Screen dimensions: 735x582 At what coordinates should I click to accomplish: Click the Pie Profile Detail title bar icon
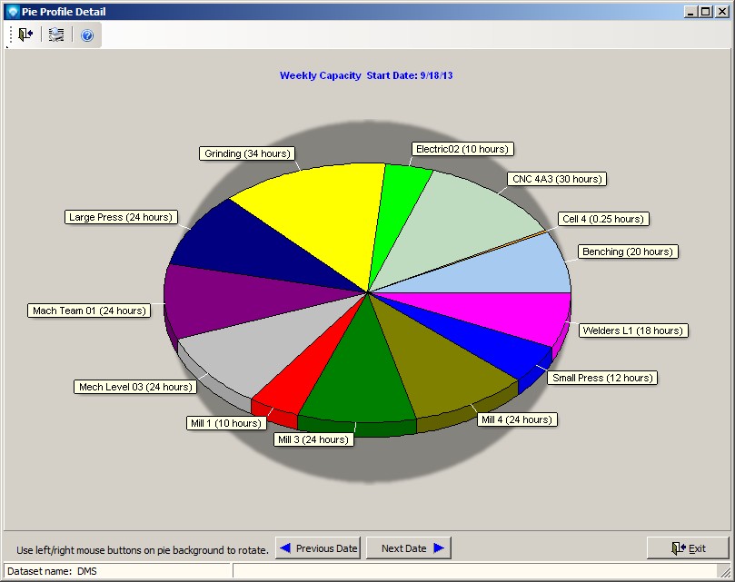[11, 11]
